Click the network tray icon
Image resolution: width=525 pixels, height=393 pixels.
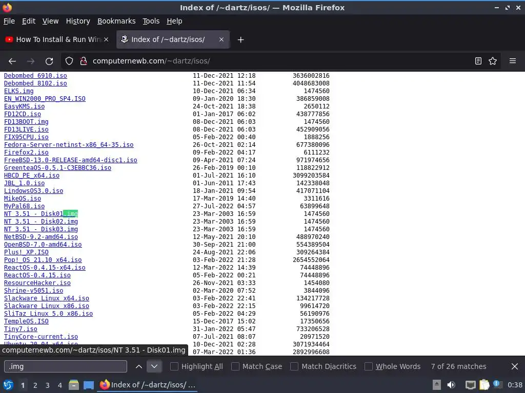[471, 385]
